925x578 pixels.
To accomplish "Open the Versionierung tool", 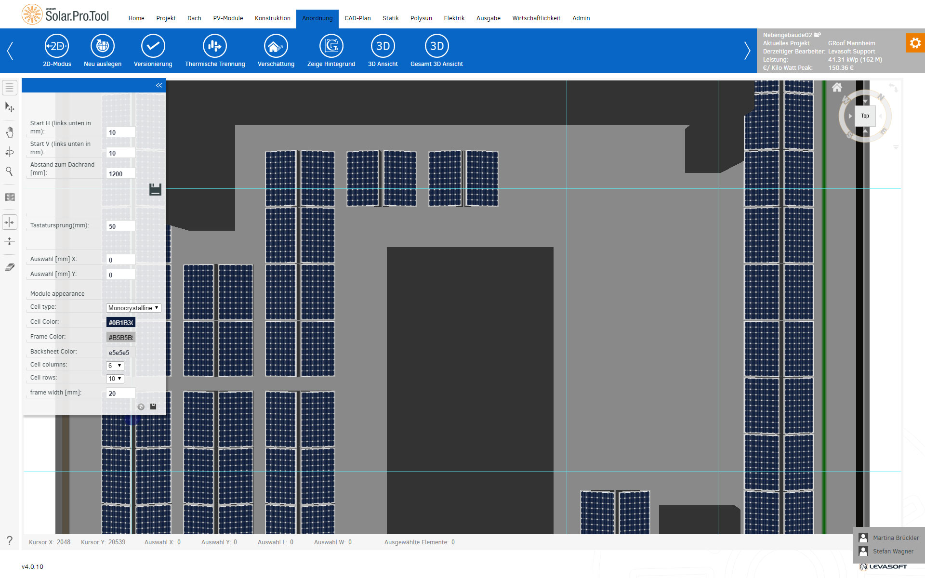I will (153, 47).
